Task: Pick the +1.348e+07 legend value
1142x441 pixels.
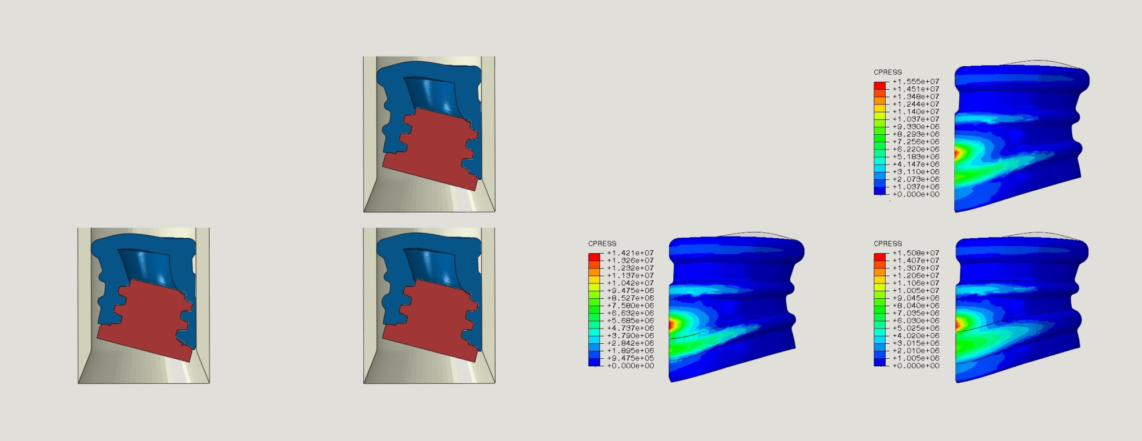Action: click(916, 97)
